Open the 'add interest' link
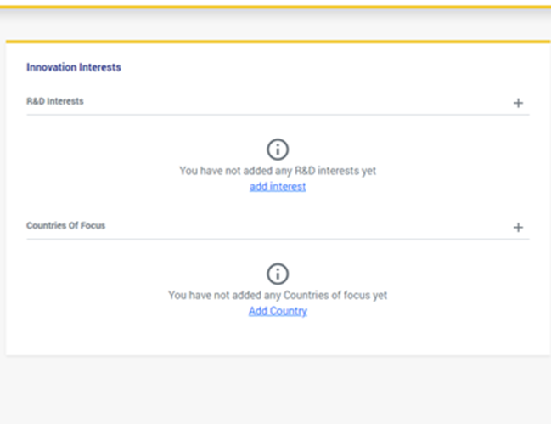This screenshot has height=424, width=551. [x=278, y=187]
